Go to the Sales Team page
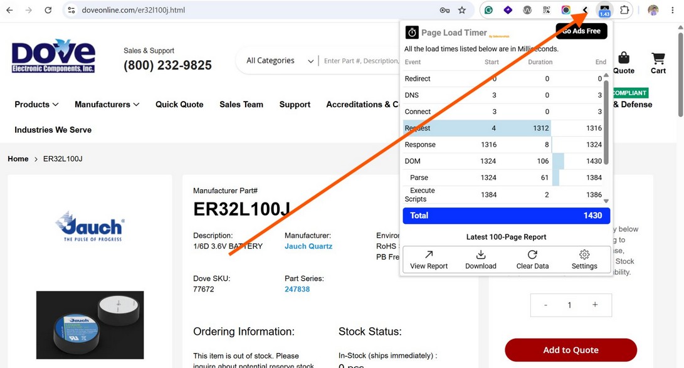This screenshot has height=368, width=684. [241, 104]
